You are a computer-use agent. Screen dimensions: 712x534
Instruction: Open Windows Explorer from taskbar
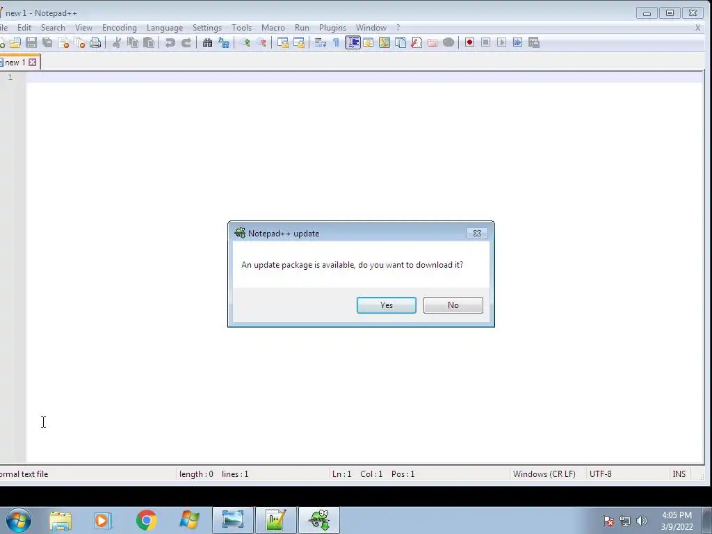coord(60,520)
